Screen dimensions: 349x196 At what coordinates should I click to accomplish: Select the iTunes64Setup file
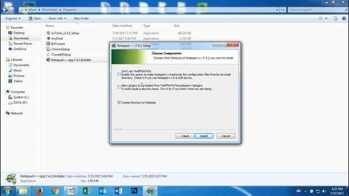coord(61,54)
